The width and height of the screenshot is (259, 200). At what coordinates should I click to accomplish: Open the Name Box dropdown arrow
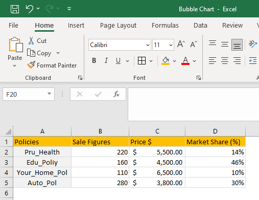click(x=49, y=94)
